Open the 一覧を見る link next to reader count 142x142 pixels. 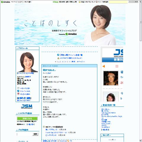[x=30, y=125]
